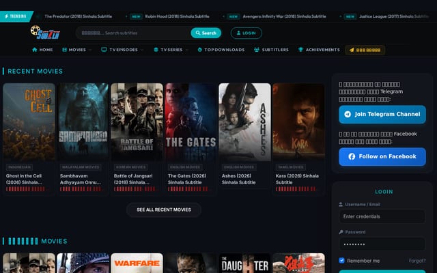The image size is (437, 273).
Task: Click Follow on Facebook button
Action: point(382,156)
